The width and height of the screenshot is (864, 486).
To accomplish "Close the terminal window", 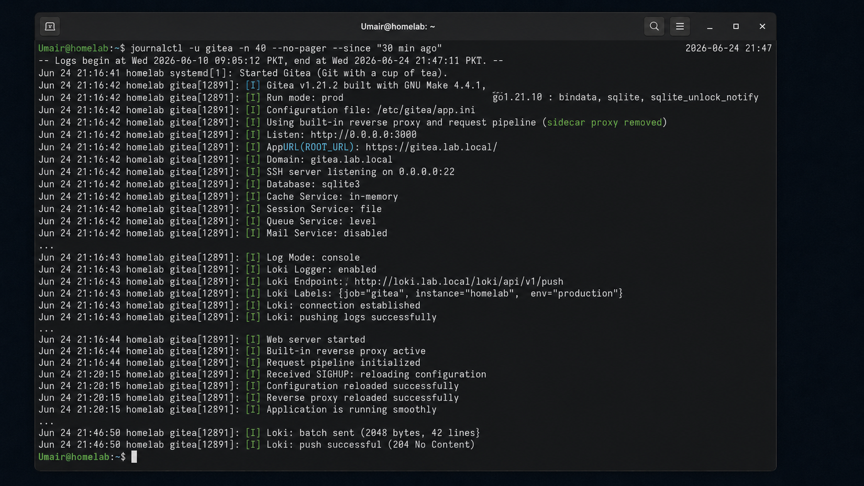I will [x=762, y=26].
